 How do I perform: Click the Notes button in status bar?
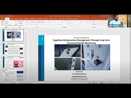(89, 83)
